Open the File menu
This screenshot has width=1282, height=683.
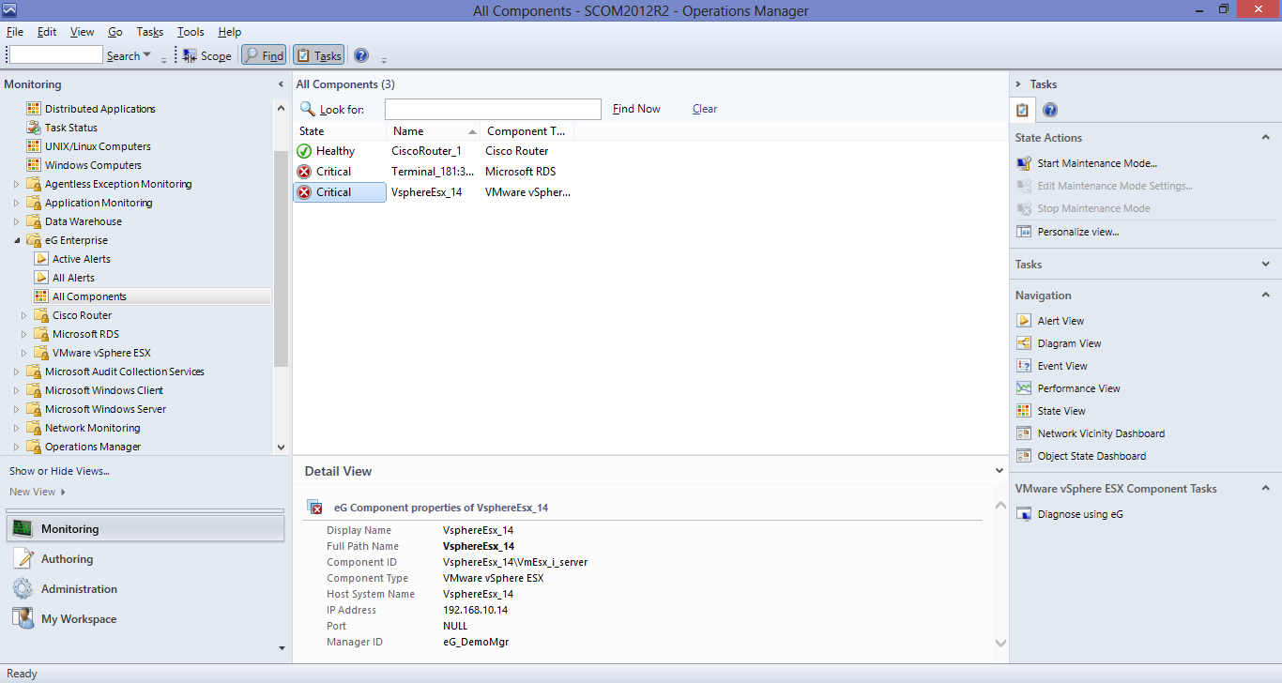[15, 32]
